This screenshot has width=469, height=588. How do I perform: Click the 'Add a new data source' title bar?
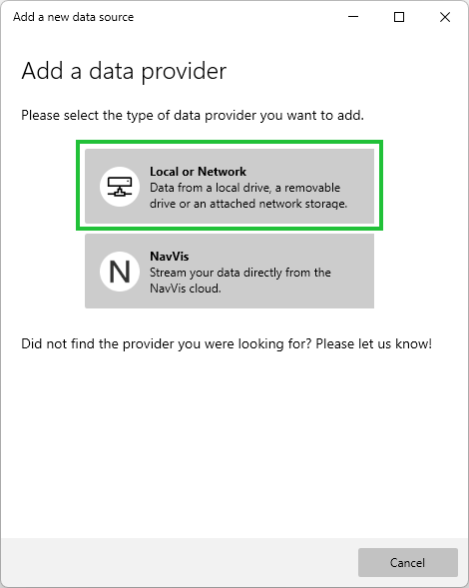(73, 17)
